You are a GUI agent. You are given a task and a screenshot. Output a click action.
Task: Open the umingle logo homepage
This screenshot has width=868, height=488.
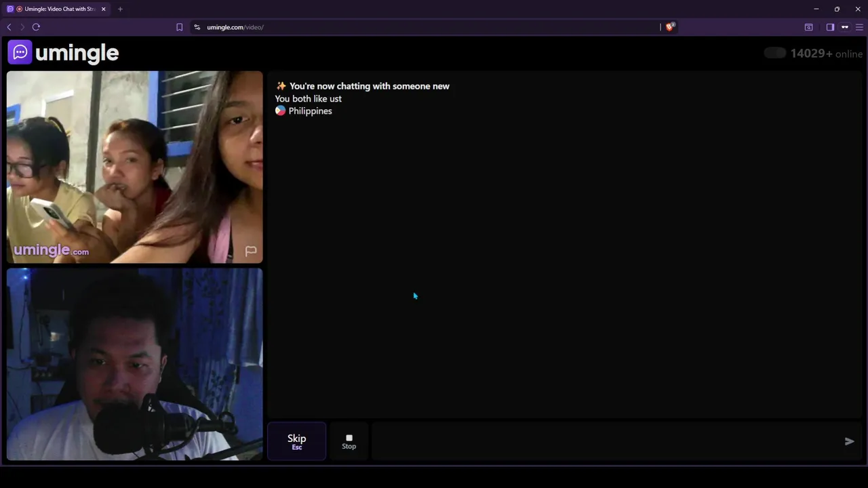(x=63, y=53)
